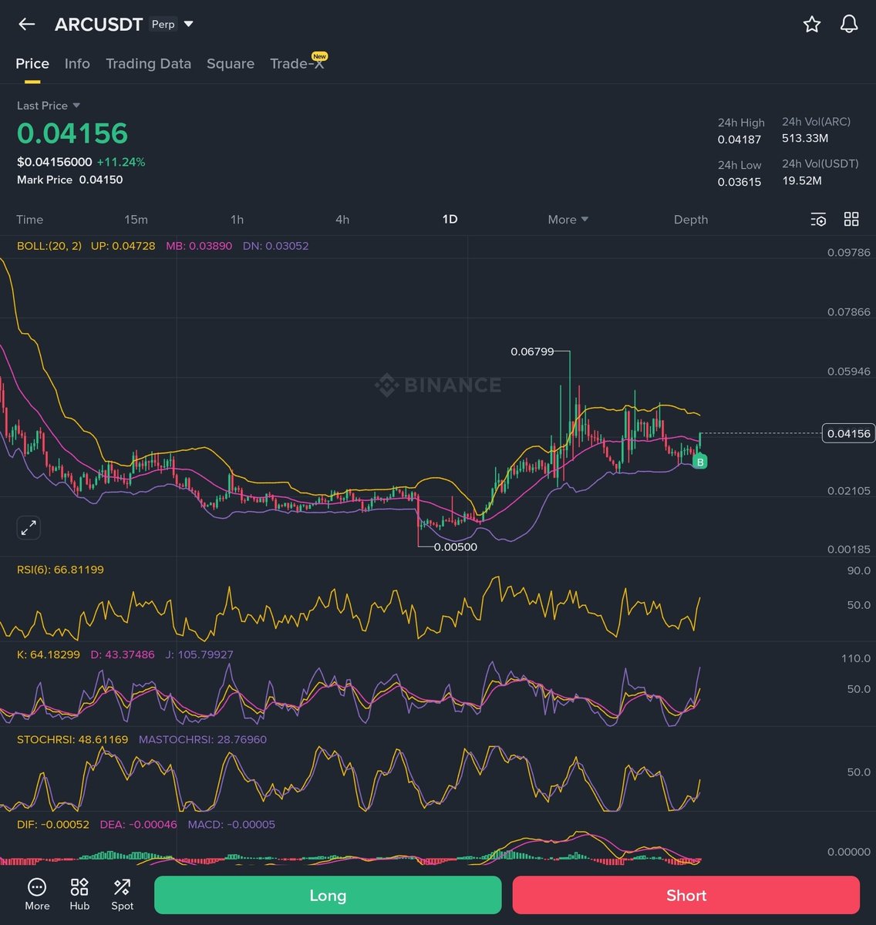Tap the MASTOCHRSI: 28.76960 label
This screenshot has width=876, height=925.
pos(203,739)
